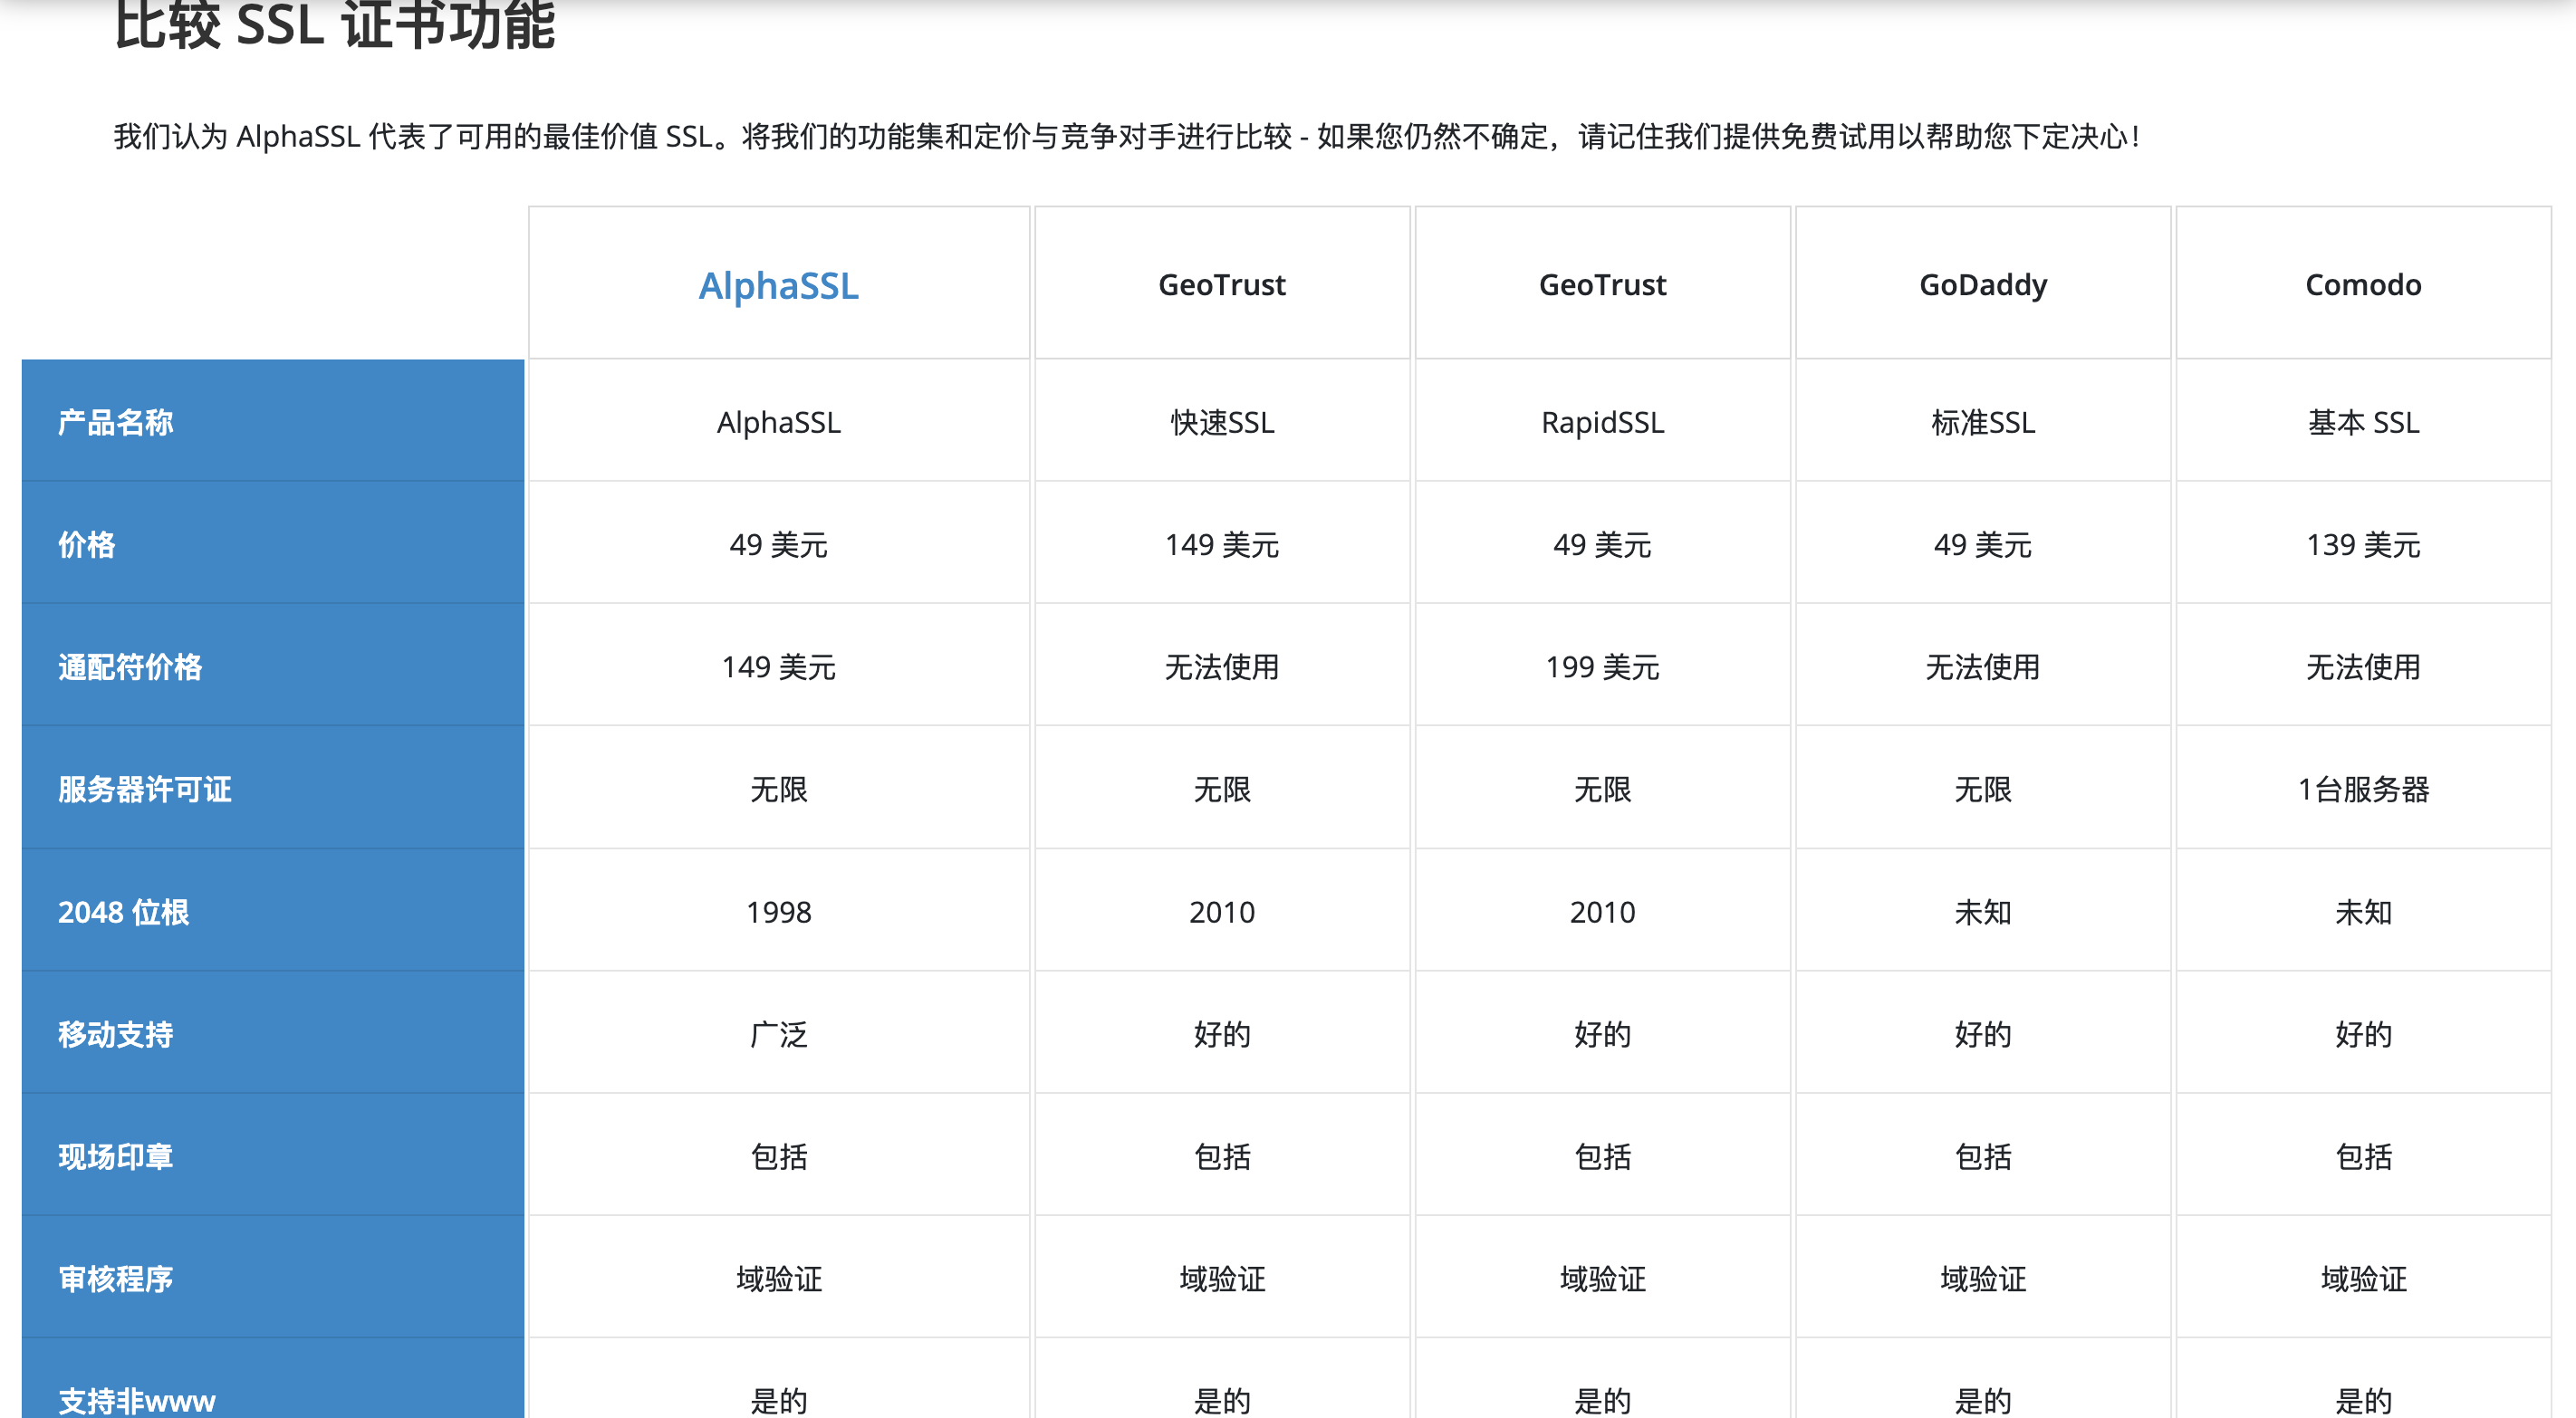Click the RapidSSL product name cell
The height and width of the screenshot is (1418, 2576).
pyautogui.click(x=1601, y=422)
